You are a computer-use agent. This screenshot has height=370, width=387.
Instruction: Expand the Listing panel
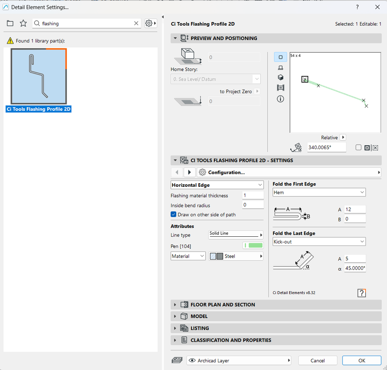pyautogui.click(x=175, y=328)
